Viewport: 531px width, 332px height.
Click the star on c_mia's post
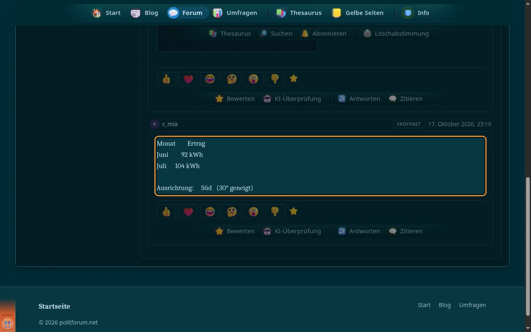(x=294, y=211)
